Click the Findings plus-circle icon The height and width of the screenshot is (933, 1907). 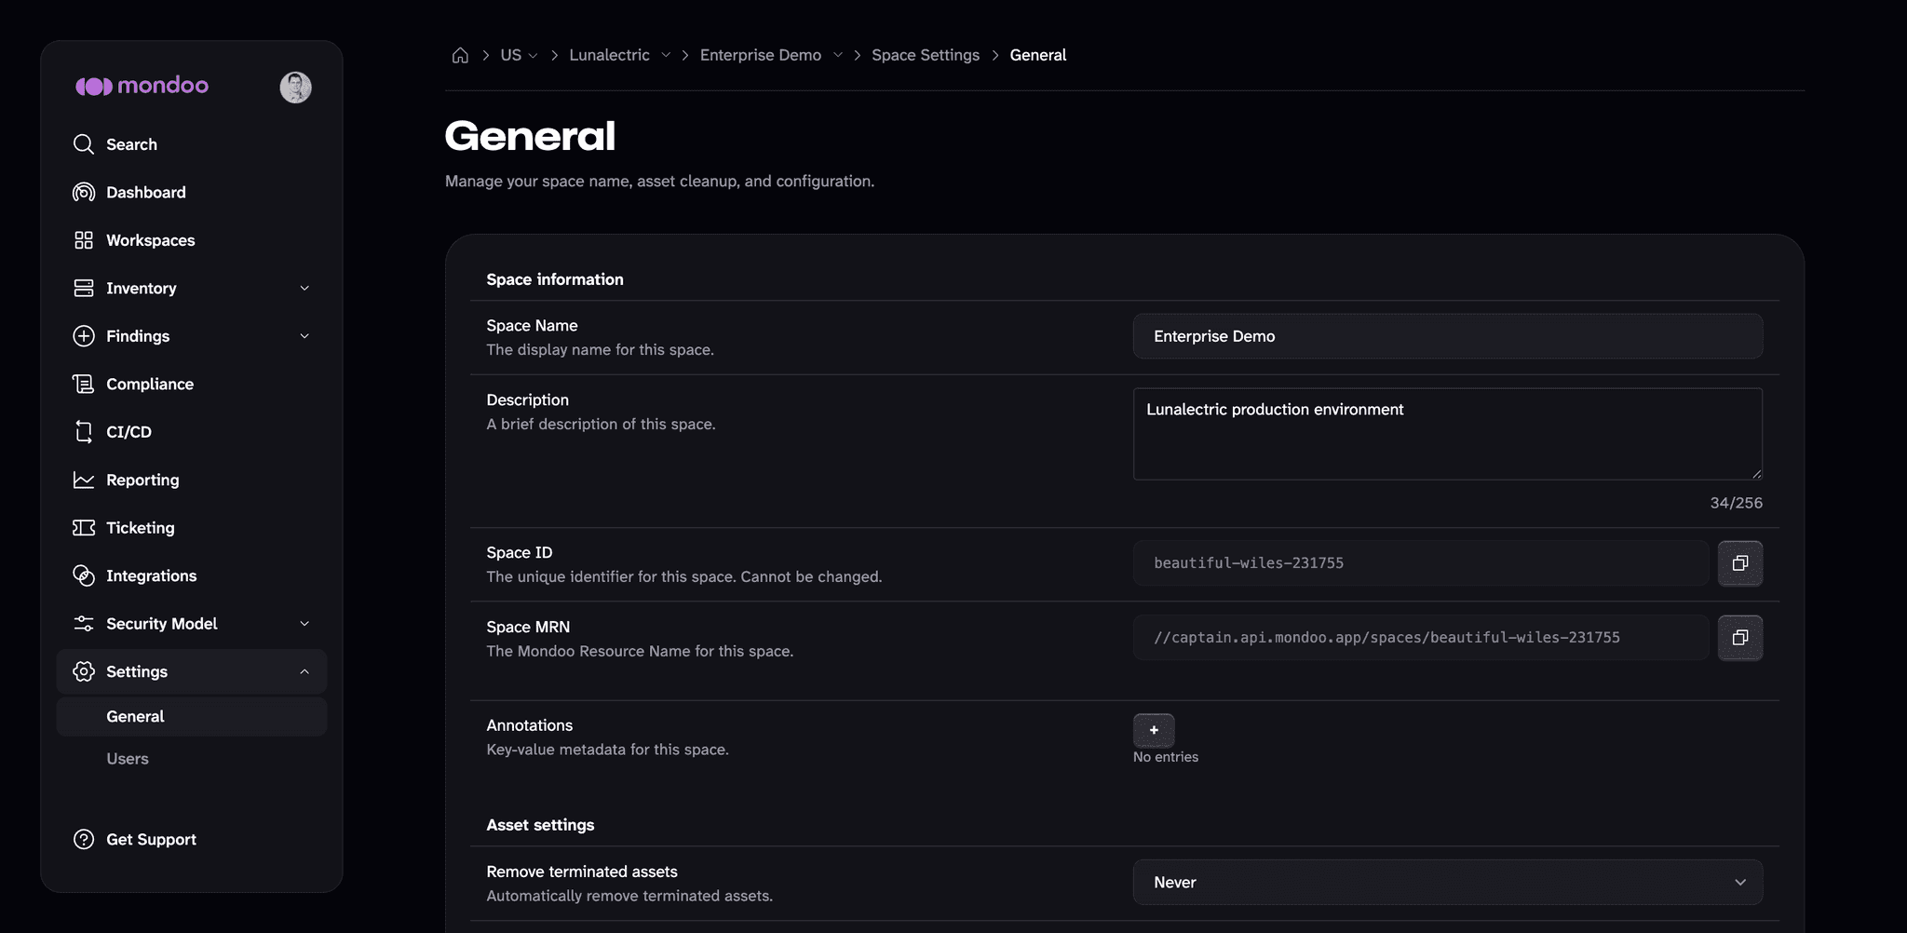click(84, 336)
